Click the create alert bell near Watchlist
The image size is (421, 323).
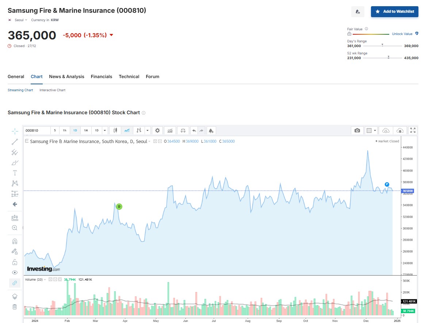pyautogui.click(x=357, y=12)
